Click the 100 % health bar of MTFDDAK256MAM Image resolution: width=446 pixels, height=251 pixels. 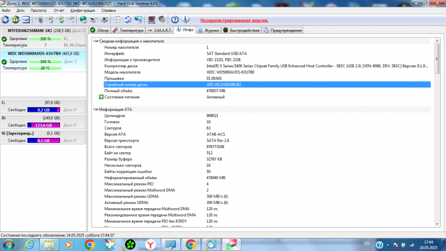[45, 39]
